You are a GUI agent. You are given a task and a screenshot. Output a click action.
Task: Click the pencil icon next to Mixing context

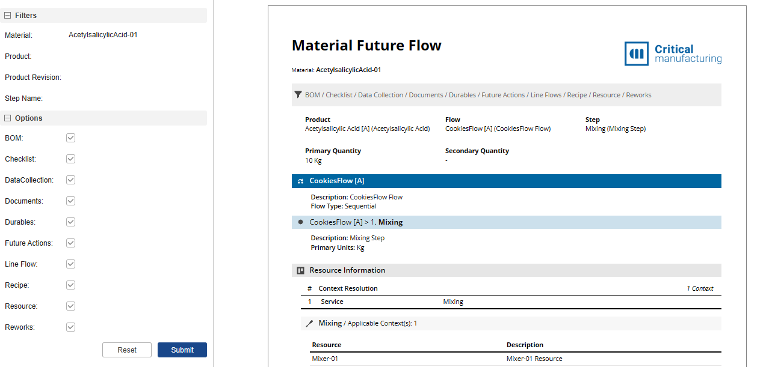click(x=309, y=323)
